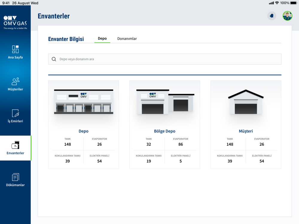Open İş Emirleri work orders
This screenshot has width=299, height=224.
(15, 116)
